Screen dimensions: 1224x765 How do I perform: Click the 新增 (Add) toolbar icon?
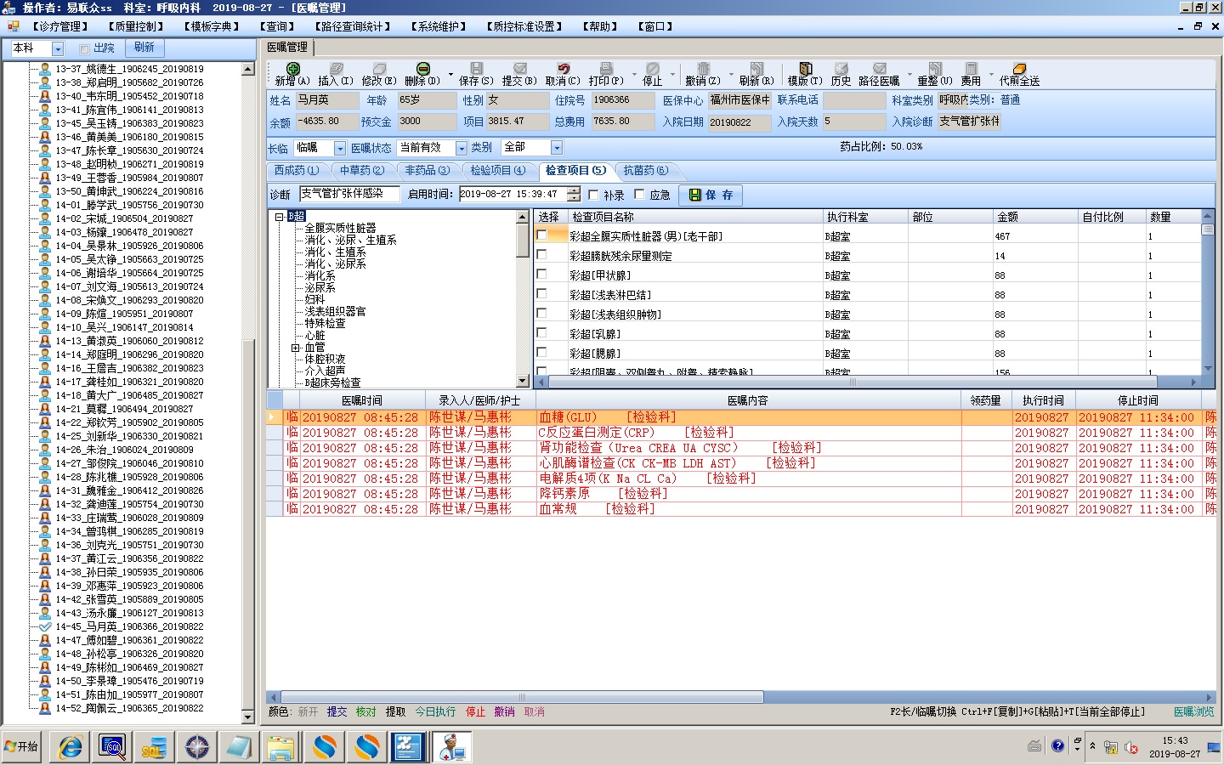pos(292,74)
